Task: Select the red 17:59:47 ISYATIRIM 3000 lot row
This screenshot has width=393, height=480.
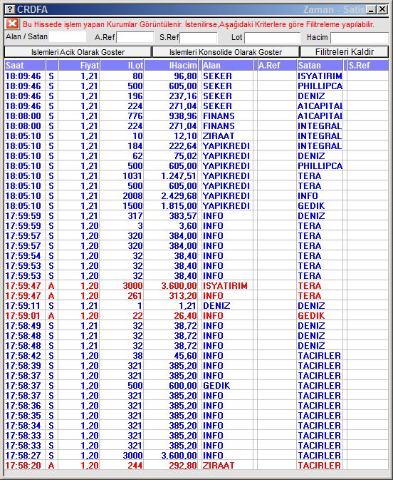Action: [197, 286]
